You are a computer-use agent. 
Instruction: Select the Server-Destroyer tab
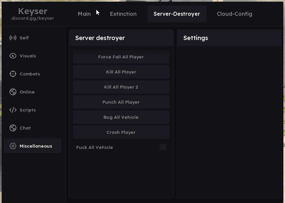pos(177,14)
